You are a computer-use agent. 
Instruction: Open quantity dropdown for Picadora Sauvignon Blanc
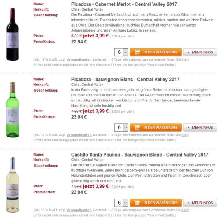pos(121,128)
